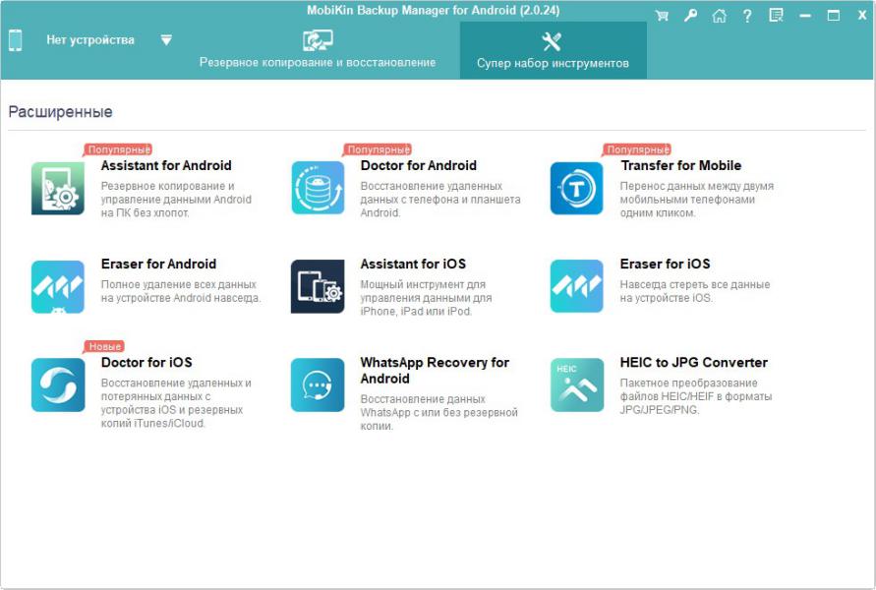Open the Doctor for Android title link
Image resolution: width=876 pixels, height=590 pixels.
tap(419, 165)
